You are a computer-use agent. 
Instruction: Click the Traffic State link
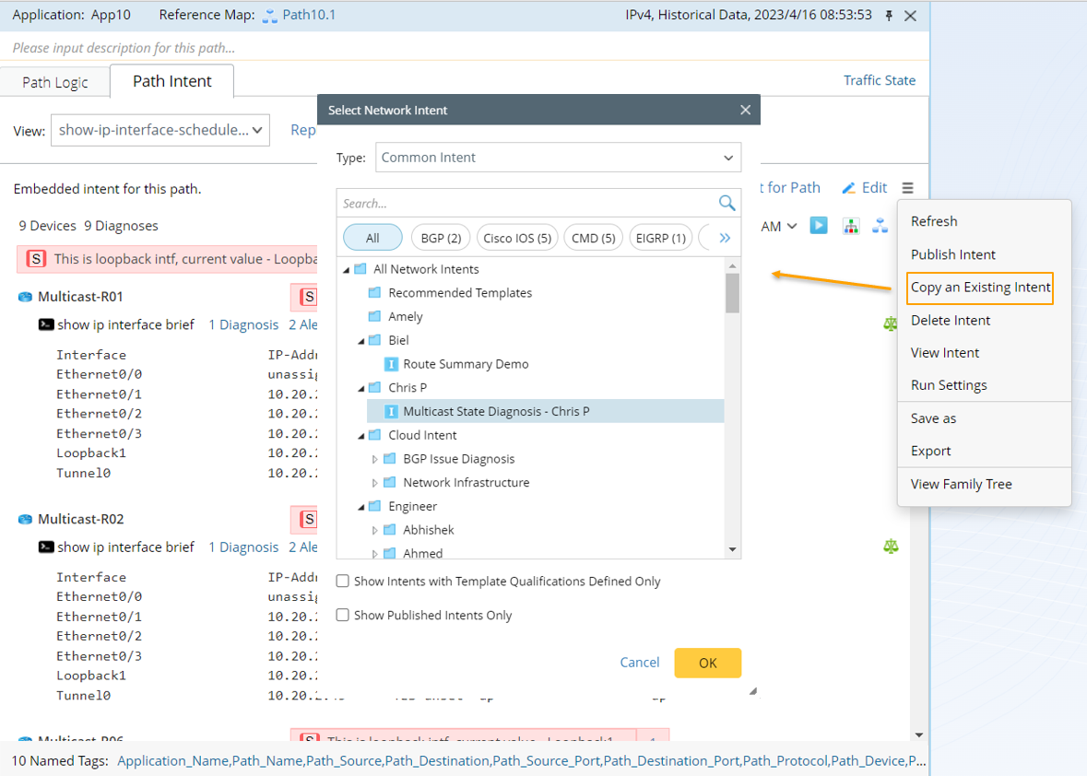(880, 80)
